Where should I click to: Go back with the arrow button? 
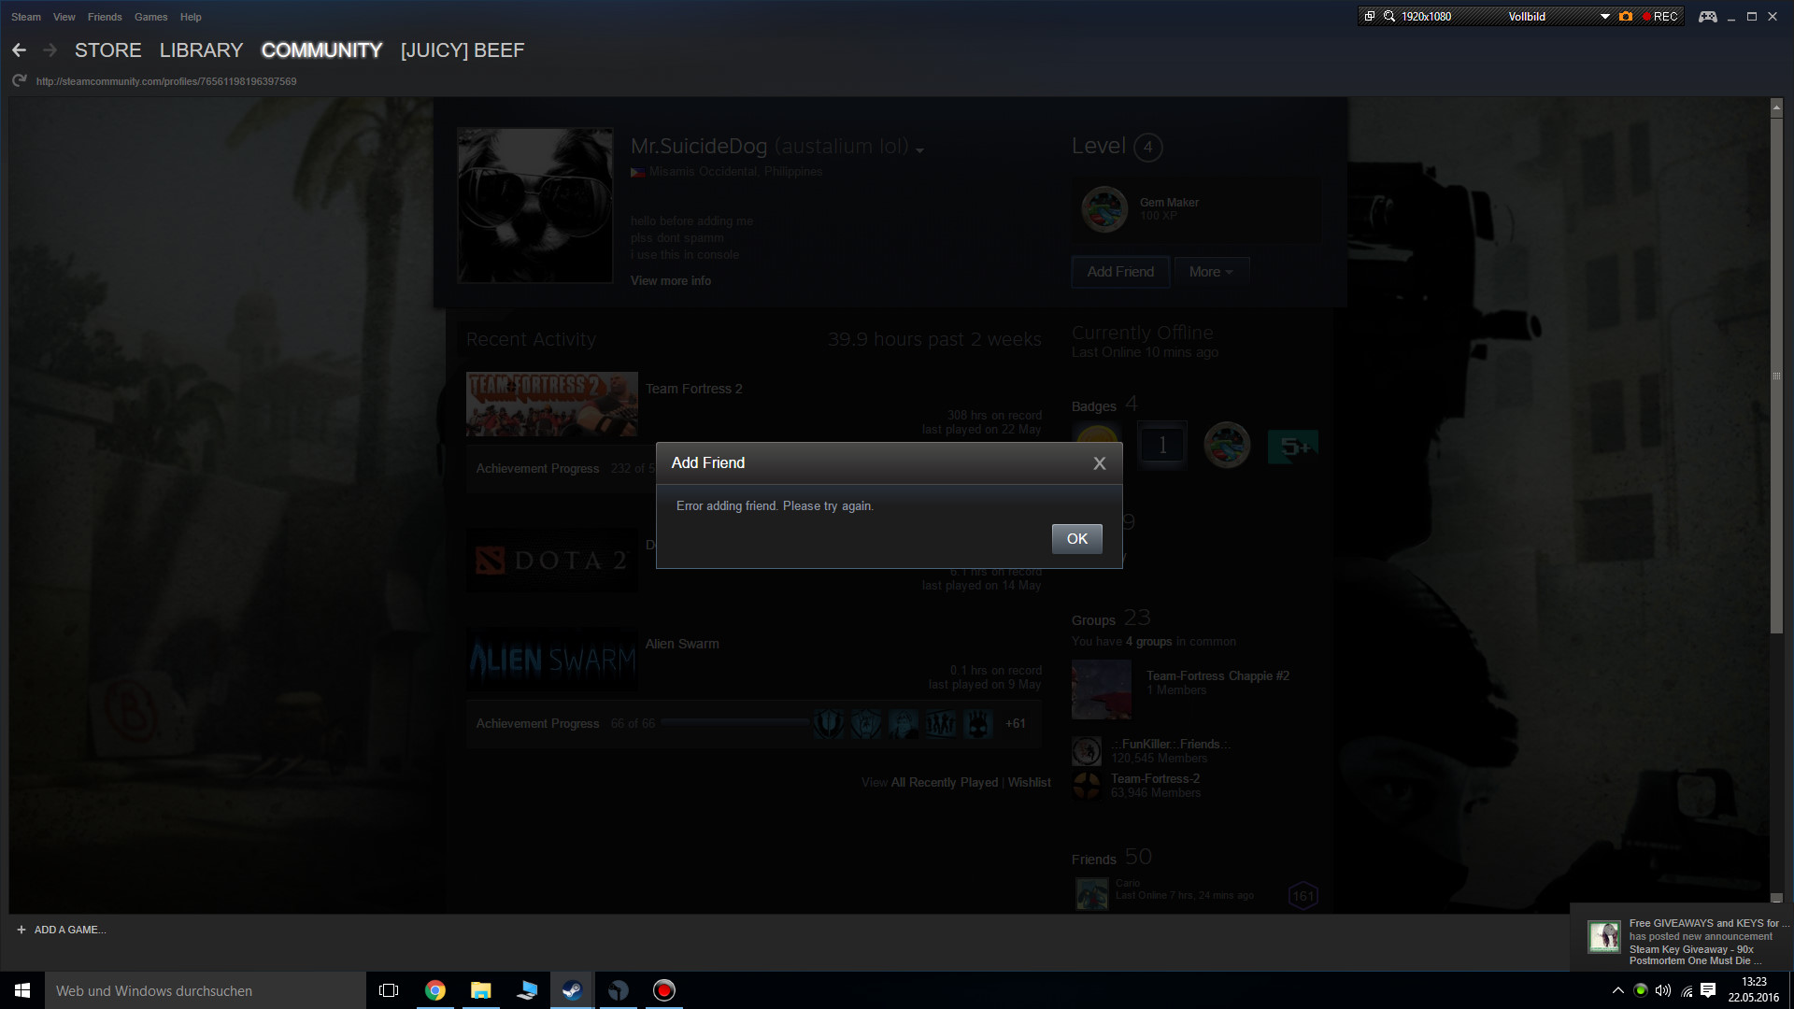(19, 50)
